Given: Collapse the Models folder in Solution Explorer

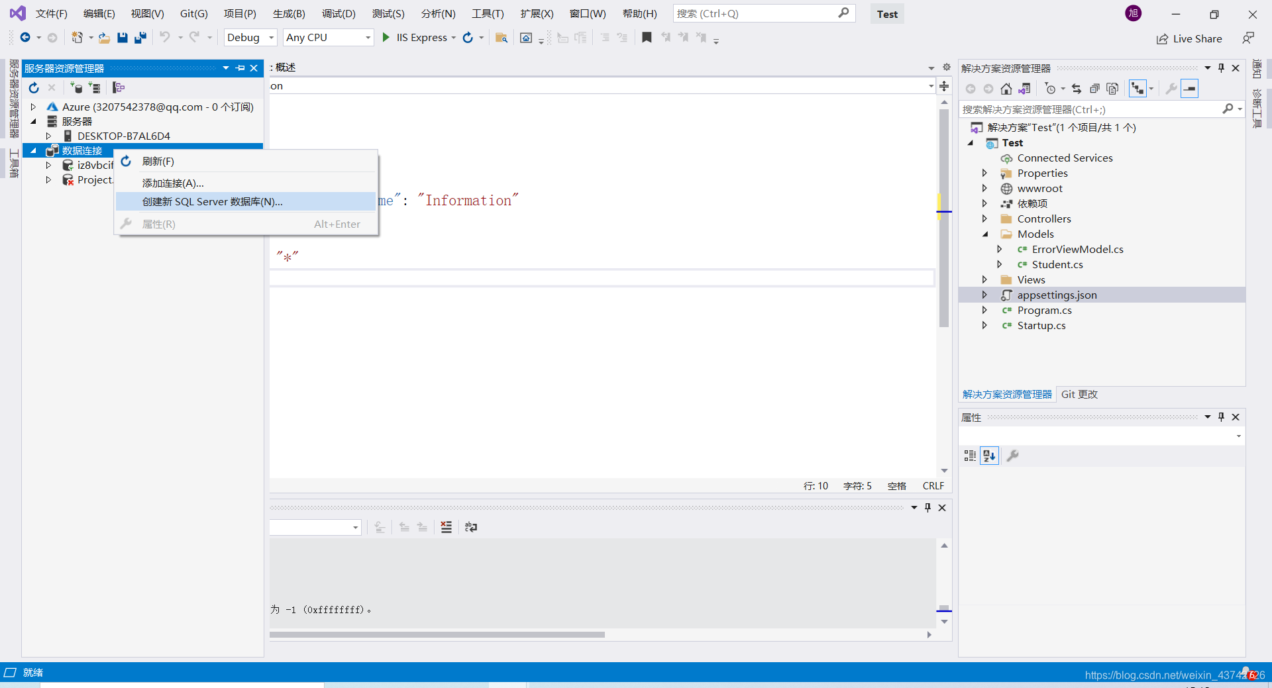Looking at the screenshot, I should point(985,234).
